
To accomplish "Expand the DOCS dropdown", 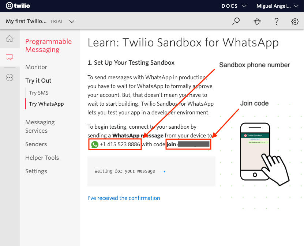I will click(234, 6).
